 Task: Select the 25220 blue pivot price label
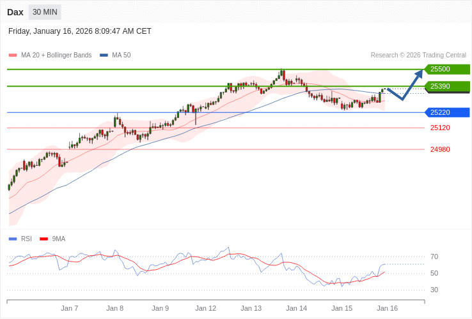tap(447, 112)
